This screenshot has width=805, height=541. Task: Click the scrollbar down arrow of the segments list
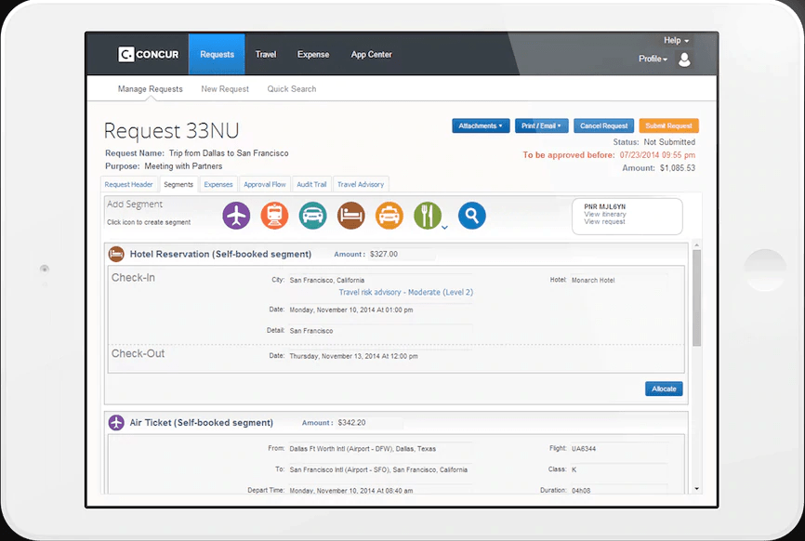pyautogui.click(x=696, y=489)
